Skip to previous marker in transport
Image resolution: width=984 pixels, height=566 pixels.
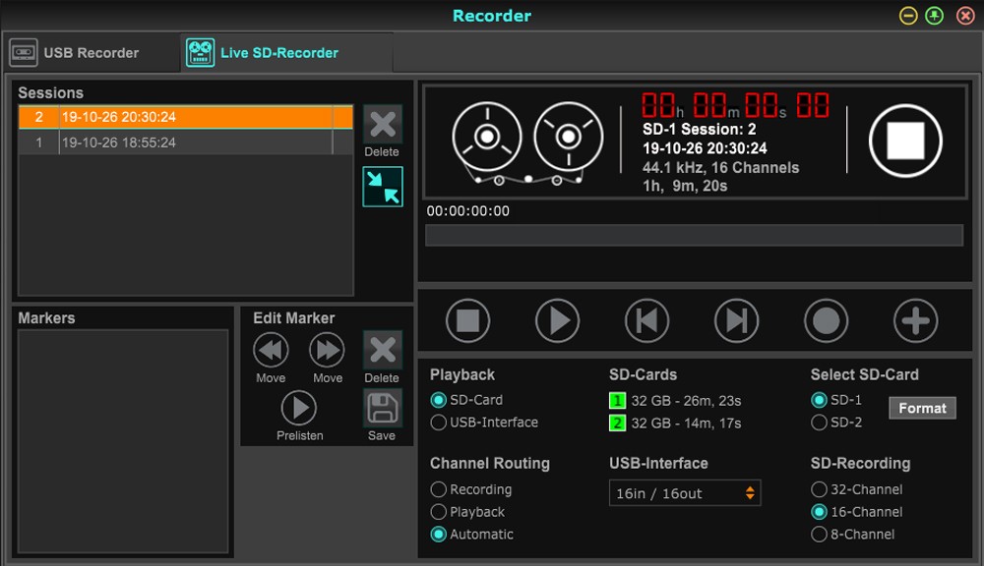click(x=646, y=321)
